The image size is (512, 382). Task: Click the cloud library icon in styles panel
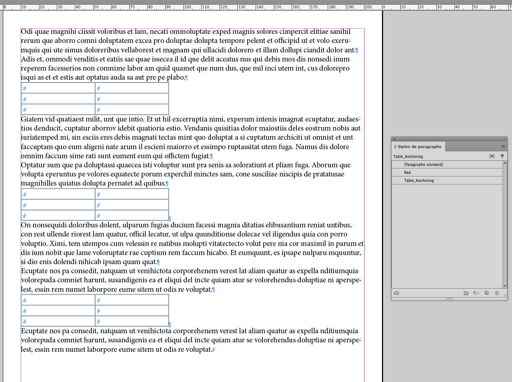(397, 293)
